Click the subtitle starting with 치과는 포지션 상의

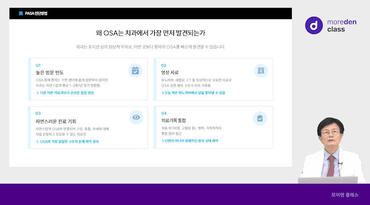point(150,47)
